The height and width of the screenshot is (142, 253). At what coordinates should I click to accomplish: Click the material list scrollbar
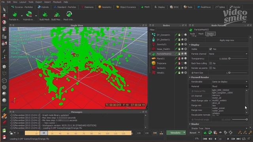[246, 101]
